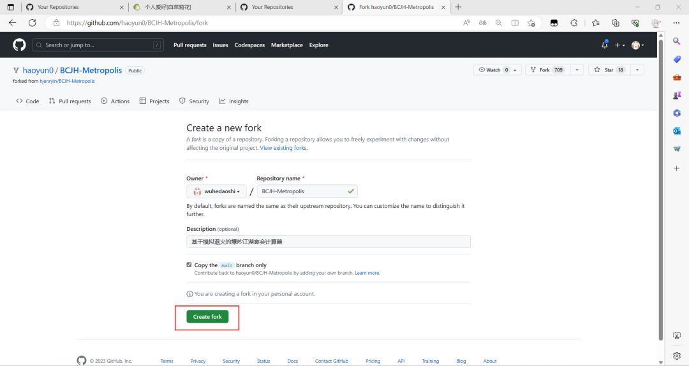
Task: Open browser essentials heart icon
Action: 635,23
